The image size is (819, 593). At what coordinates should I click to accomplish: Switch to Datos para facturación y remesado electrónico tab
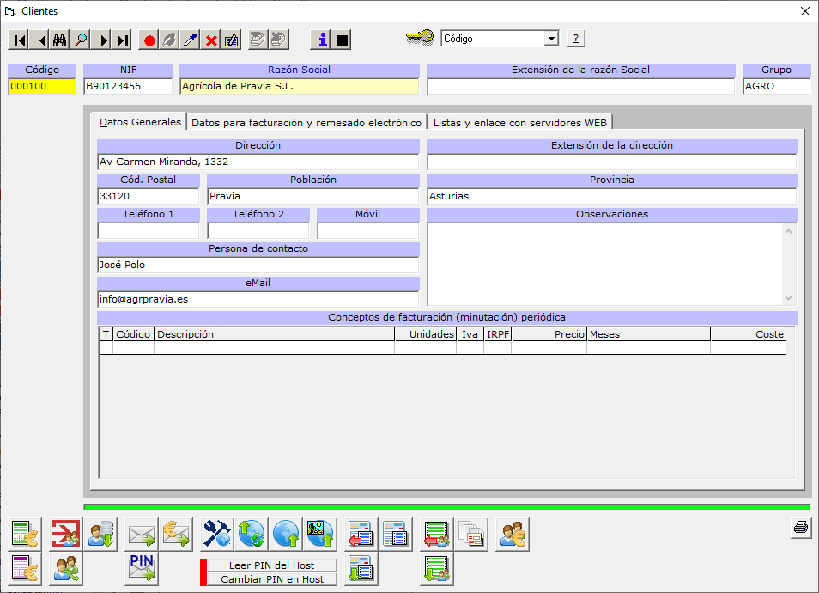(306, 123)
